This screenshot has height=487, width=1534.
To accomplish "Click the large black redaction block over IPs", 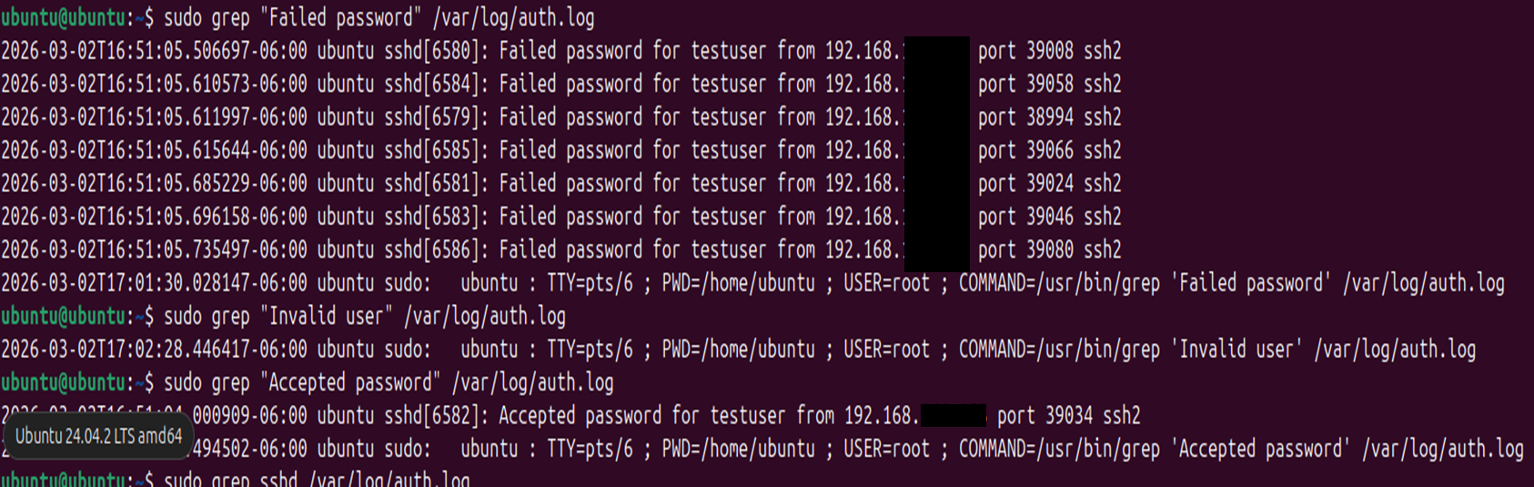I will (936, 150).
